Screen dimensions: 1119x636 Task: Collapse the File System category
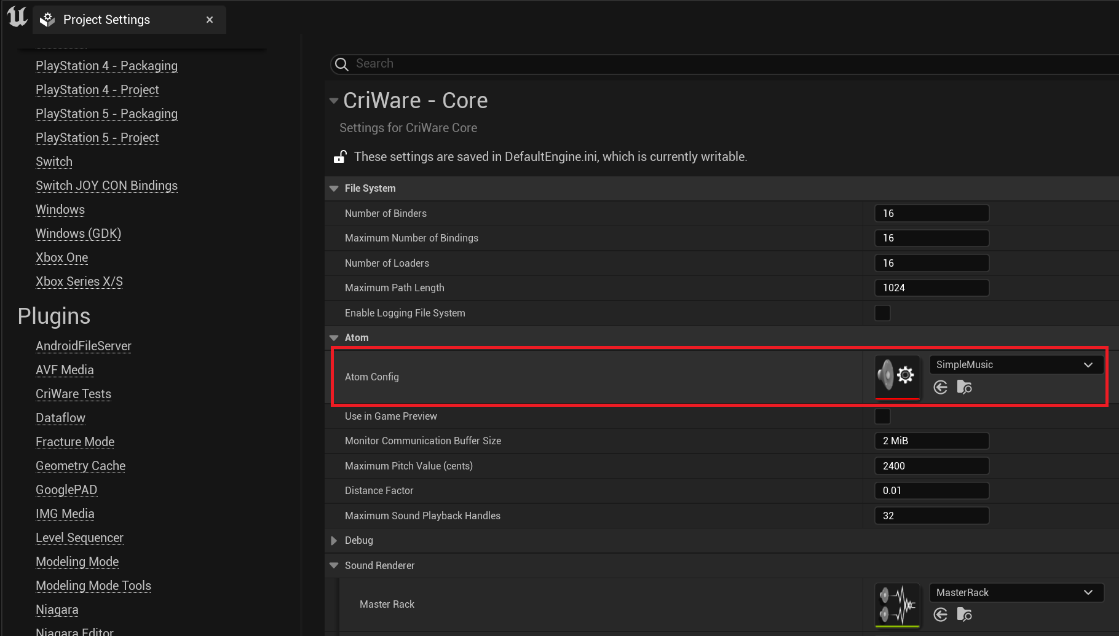pyautogui.click(x=334, y=189)
